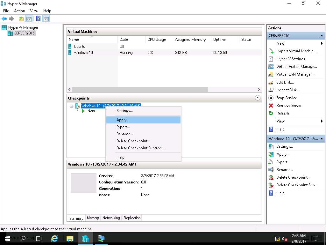Select SERVER2016 in the console tree
This screenshot has width=326, height=245.
tap(24, 33)
